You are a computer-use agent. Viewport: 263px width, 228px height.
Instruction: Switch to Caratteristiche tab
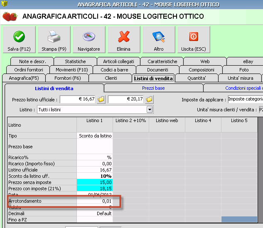(x=162, y=61)
